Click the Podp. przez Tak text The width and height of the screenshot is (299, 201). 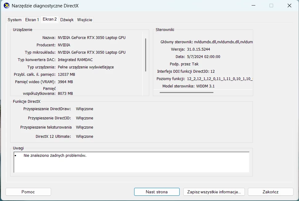click(184, 64)
